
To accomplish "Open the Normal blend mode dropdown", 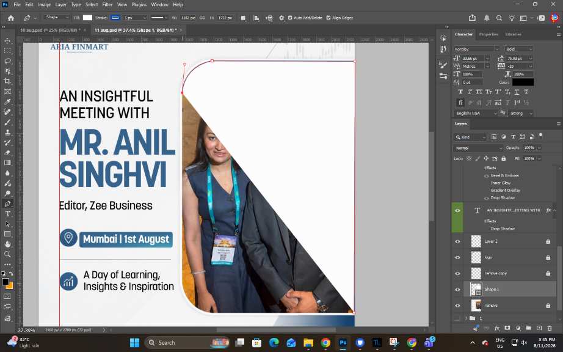I will pos(478,148).
